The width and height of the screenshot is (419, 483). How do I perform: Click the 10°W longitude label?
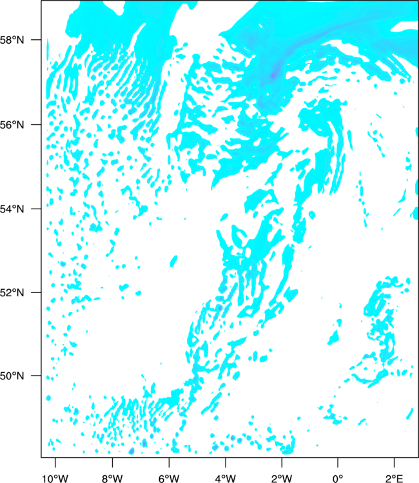coord(55,478)
